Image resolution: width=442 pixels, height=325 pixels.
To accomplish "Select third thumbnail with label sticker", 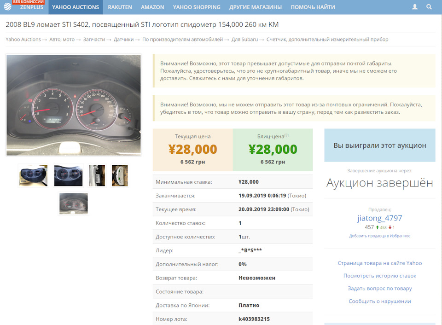I will (x=97, y=175).
